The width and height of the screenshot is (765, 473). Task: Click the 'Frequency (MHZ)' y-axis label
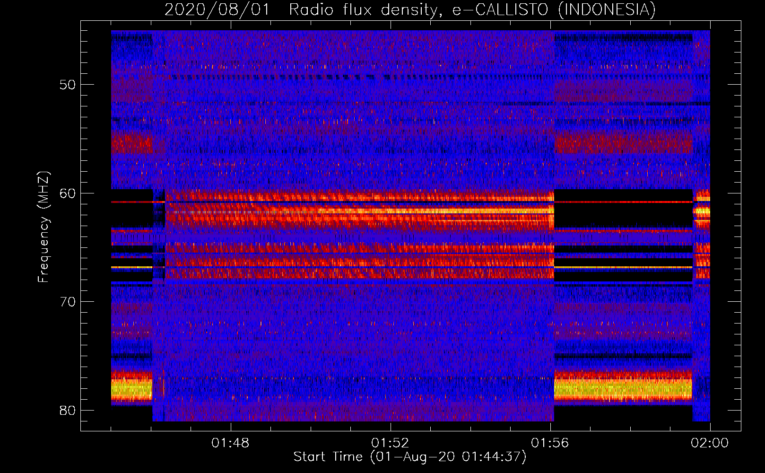pyautogui.click(x=43, y=227)
